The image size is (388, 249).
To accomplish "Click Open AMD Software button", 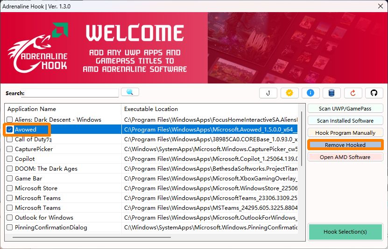I will (345, 157).
